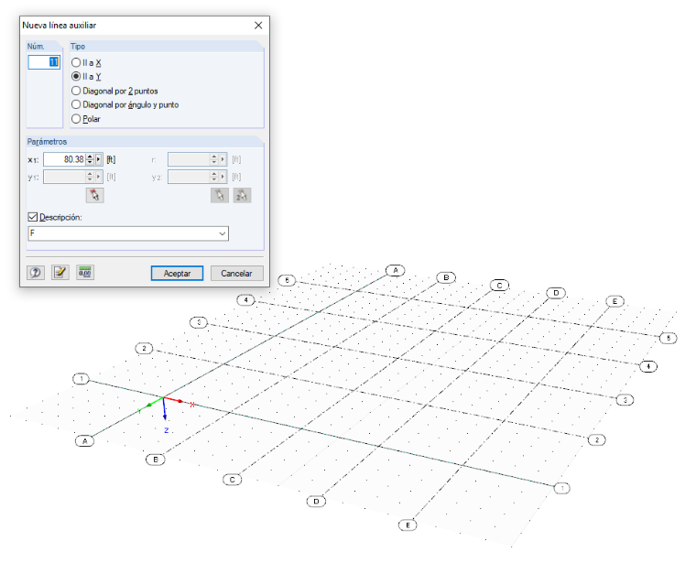The image size is (696, 563).
Task: Open the units and decimals icon button
Action: (x=85, y=273)
